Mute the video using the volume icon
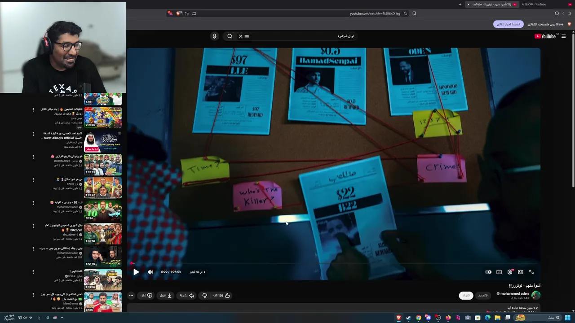The height and width of the screenshot is (323, 575). click(150, 272)
